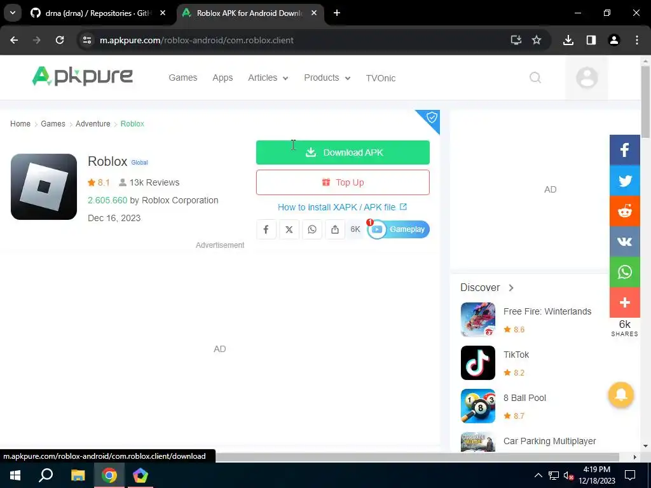Click Reddit in the side share bar

pyautogui.click(x=624, y=211)
